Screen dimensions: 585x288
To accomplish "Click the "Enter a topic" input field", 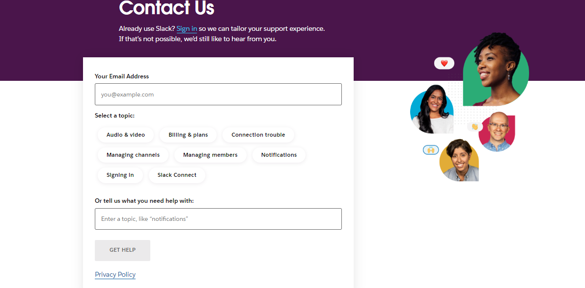I will 218,218.
